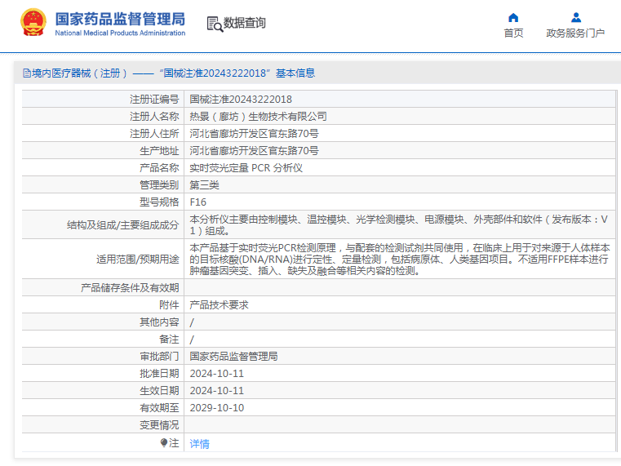This screenshot has height=466, width=621.
Task: Click the 注册人住所 address value
Action: click(255, 133)
